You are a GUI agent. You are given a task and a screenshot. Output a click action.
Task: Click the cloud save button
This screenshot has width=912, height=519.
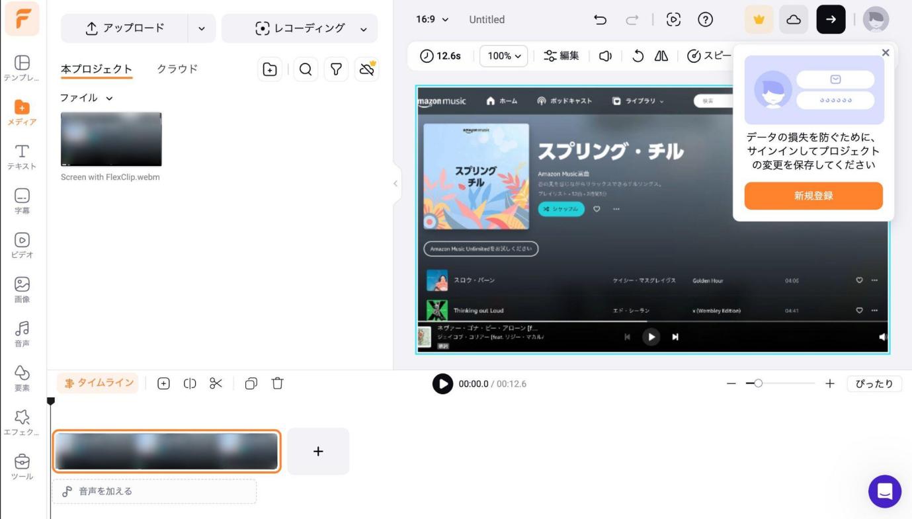pos(794,20)
